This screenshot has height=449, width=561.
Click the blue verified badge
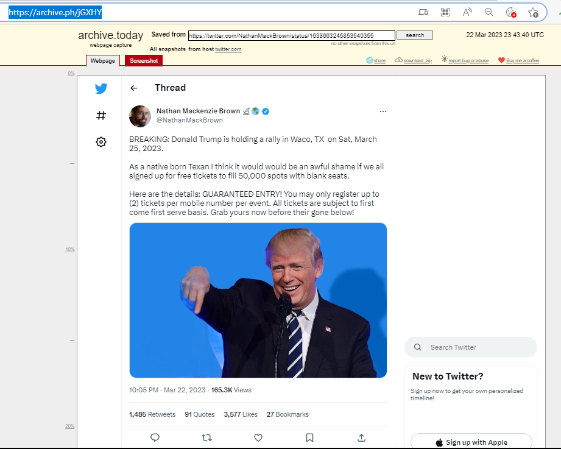266,111
